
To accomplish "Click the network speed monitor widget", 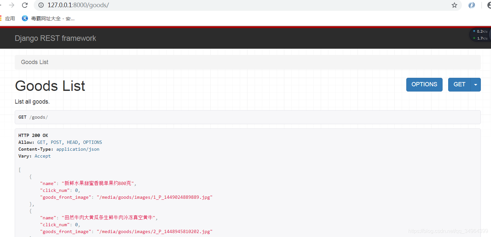I will 480,35.
